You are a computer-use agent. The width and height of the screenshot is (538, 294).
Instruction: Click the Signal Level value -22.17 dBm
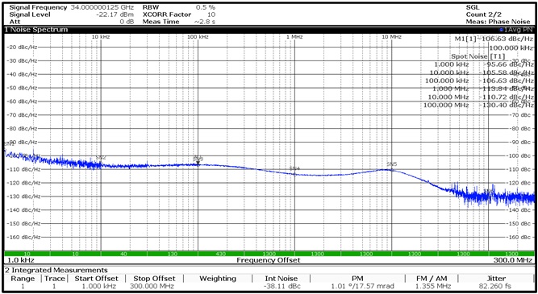pyautogui.click(x=116, y=14)
